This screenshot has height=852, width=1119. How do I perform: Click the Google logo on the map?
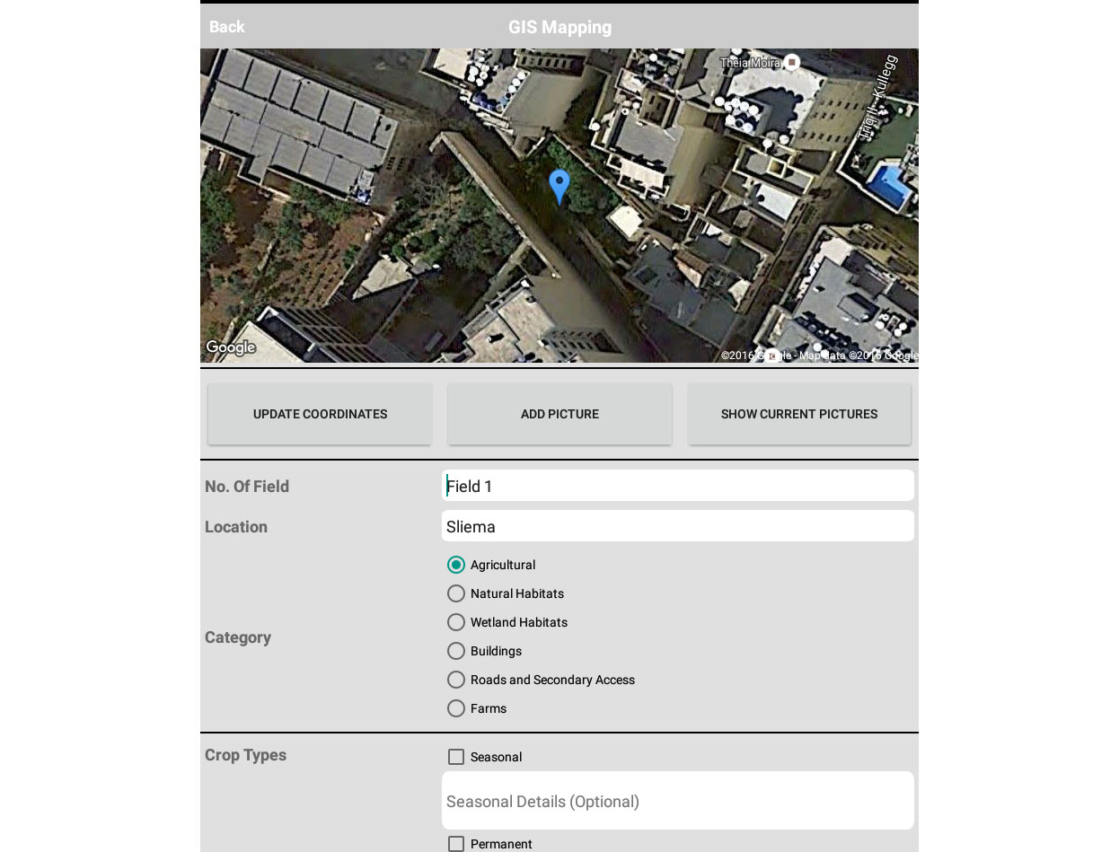230,347
